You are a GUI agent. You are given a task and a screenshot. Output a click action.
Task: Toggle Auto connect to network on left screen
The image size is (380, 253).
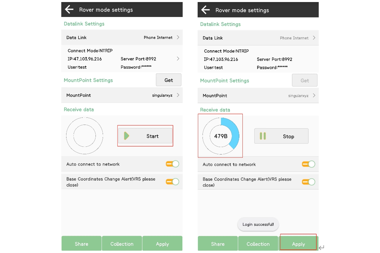(172, 164)
